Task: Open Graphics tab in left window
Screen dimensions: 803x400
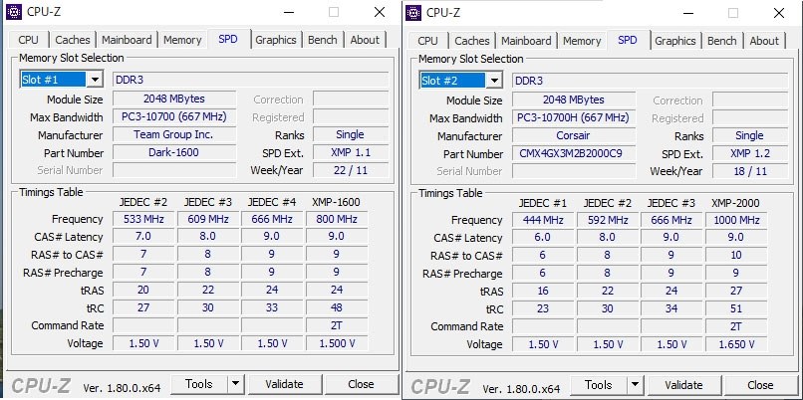Action: click(276, 40)
